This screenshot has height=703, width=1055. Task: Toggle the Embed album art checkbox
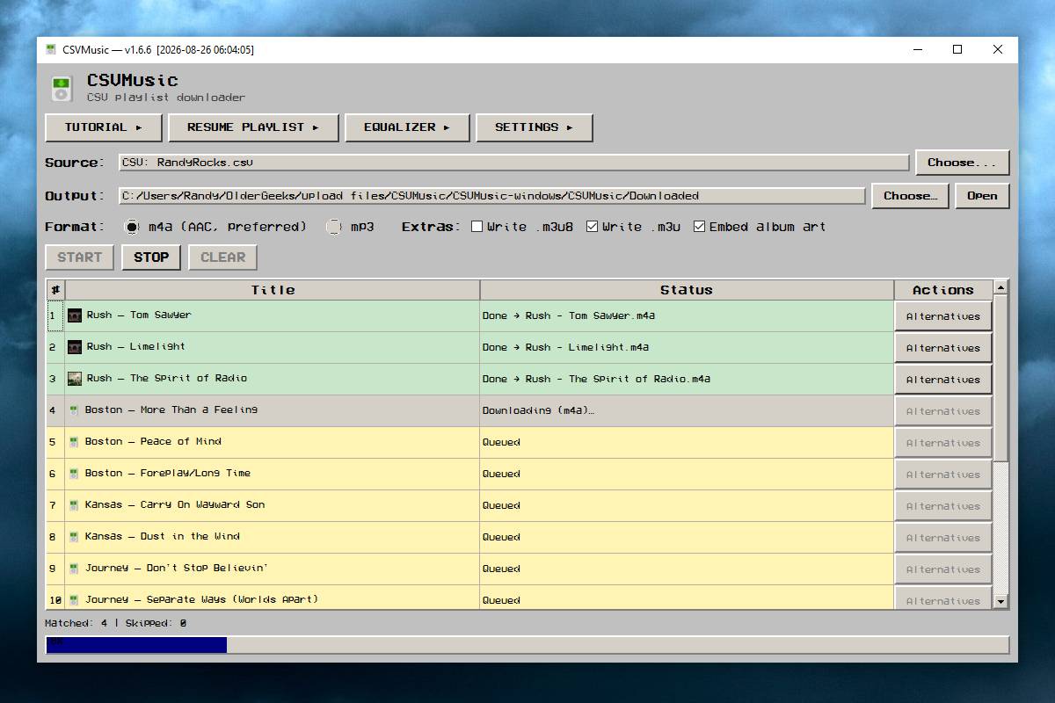pyautogui.click(x=699, y=227)
